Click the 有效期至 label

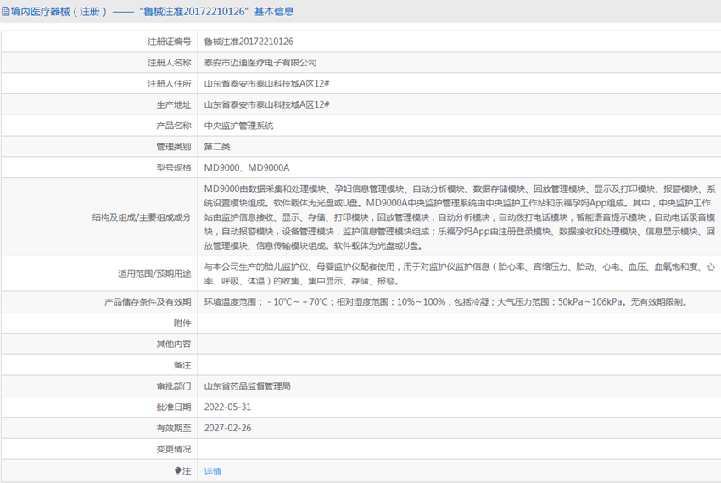click(173, 429)
